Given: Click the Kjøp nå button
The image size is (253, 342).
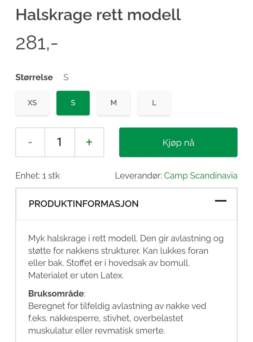Looking at the screenshot, I should pos(178,142).
